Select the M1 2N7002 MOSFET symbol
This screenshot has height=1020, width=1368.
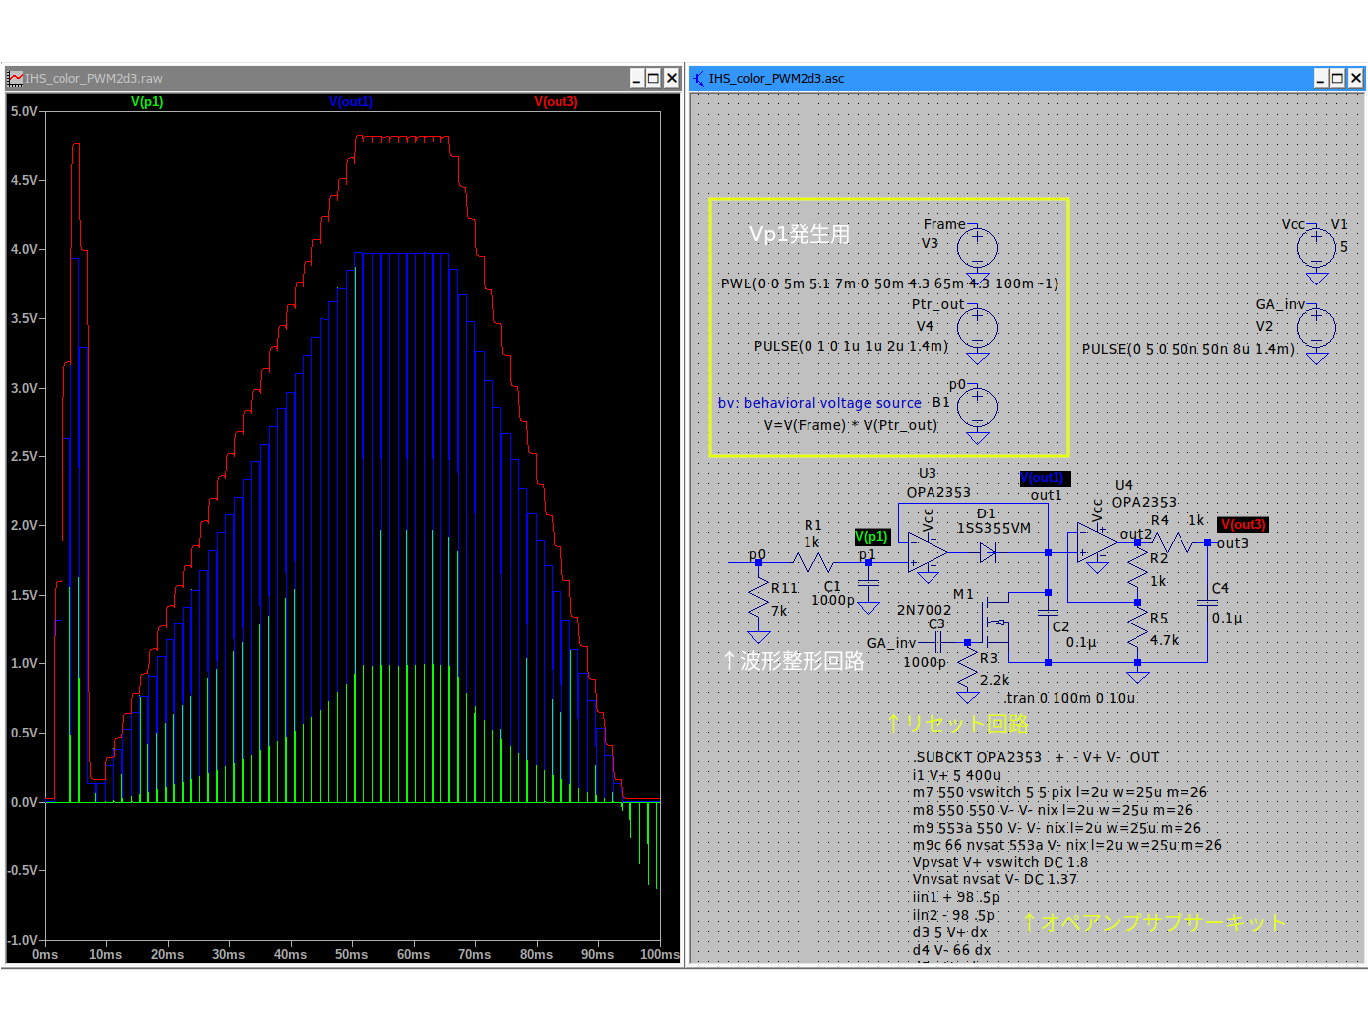995,623
